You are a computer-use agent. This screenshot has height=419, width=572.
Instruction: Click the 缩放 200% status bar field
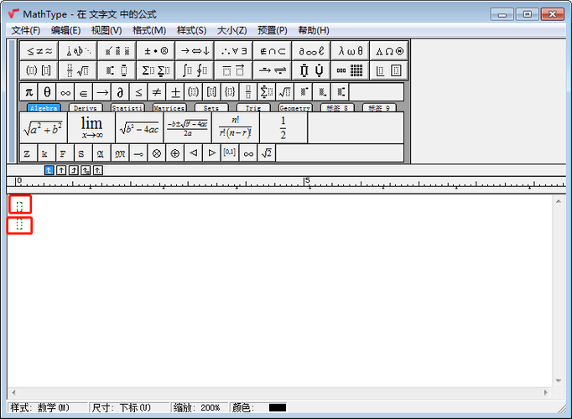click(198, 407)
